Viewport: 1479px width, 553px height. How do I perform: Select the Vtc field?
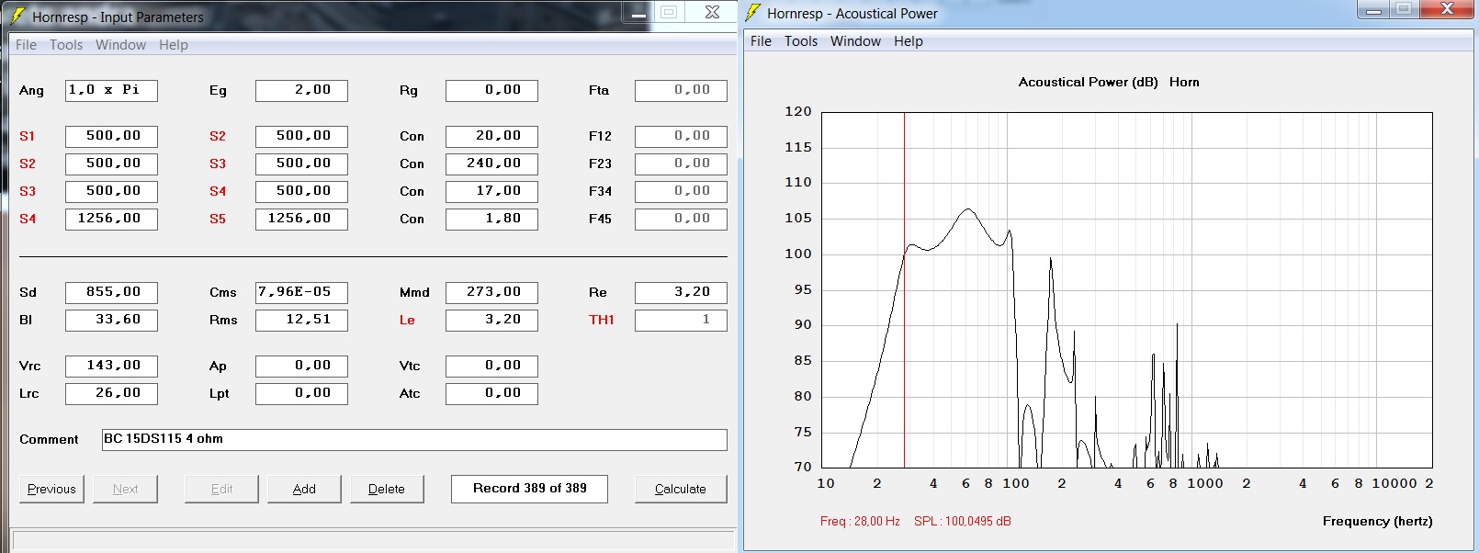(491, 366)
